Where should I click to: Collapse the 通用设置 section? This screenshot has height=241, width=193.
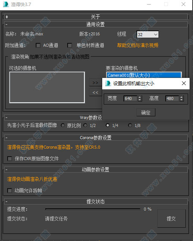(6, 25)
